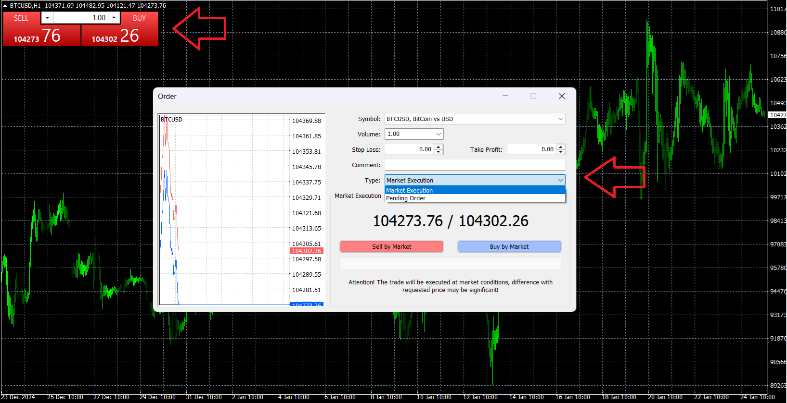Image resolution: width=787 pixels, height=403 pixels.
Task: Collapse the Type dropdown arrow
Action: point(560,180)
